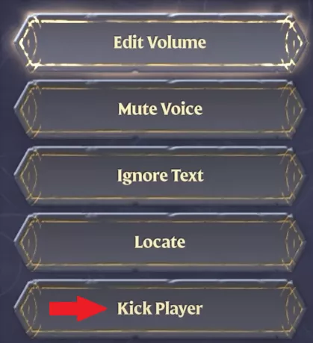Choose Ignore Text from the menu
Viewport: 313px width, 343px height.
(159, 176)
